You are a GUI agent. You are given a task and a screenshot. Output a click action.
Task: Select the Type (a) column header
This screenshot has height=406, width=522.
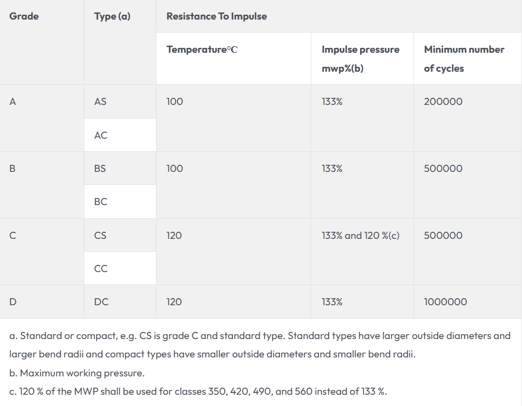tap(112, 17)
